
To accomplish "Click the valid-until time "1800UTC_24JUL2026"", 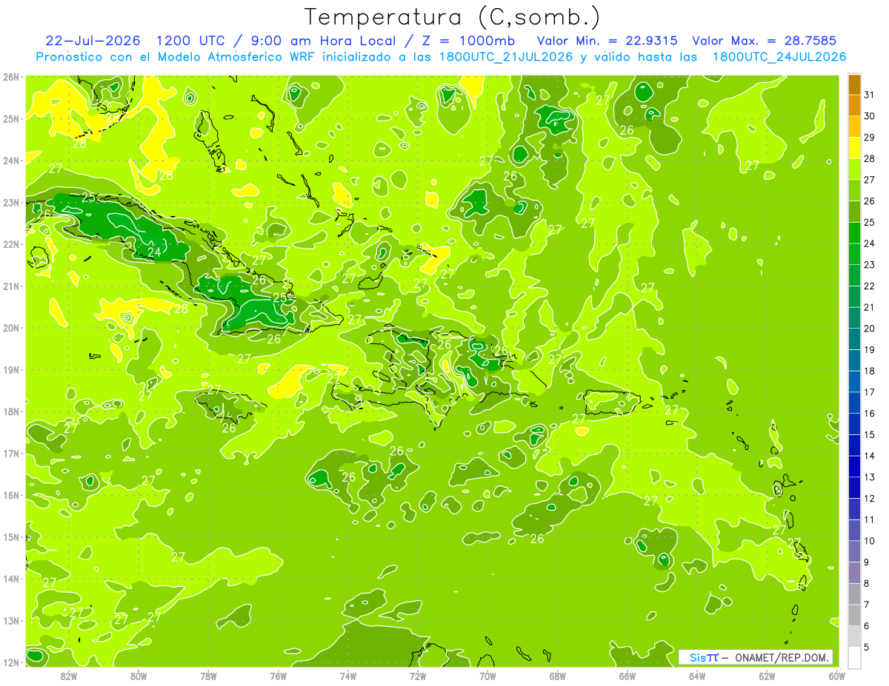I will [x=779, y=57].
